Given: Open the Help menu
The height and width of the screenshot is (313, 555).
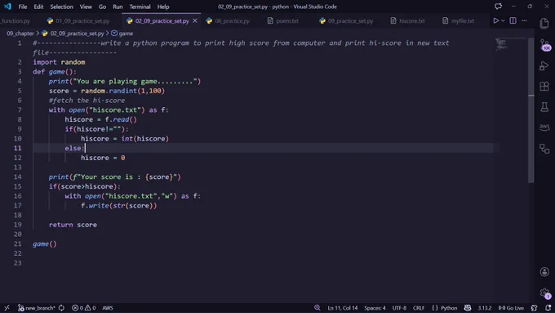Looking at the screenshot, I should pos(163,7).
